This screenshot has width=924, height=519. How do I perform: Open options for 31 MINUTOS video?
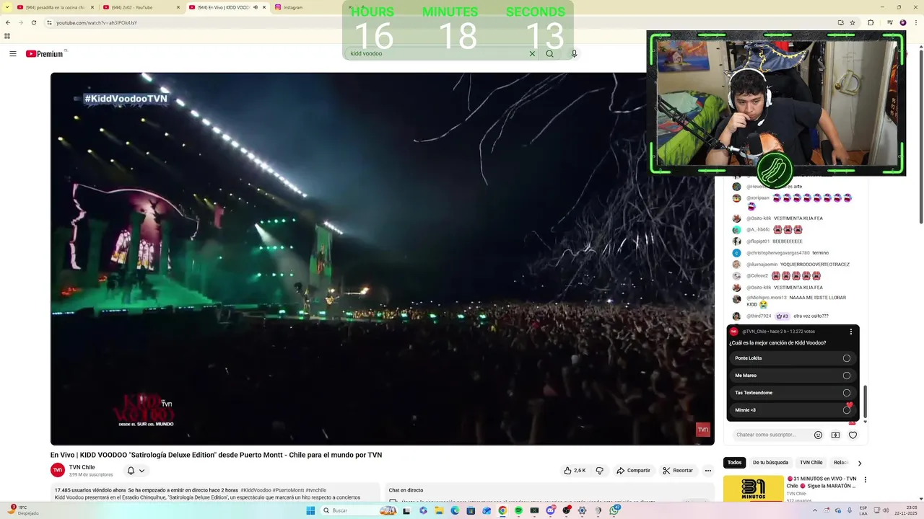coord(865,479)
